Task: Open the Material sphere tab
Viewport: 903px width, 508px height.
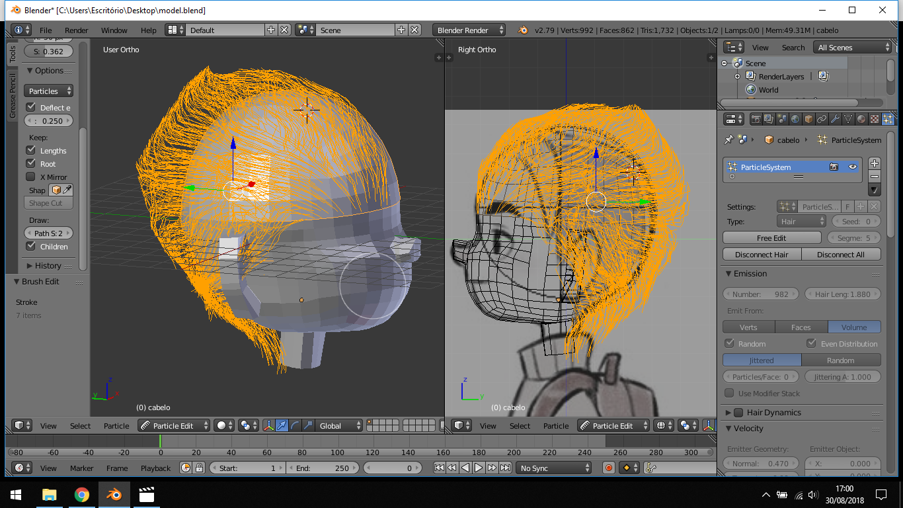Action: click(x=861, y=119)
